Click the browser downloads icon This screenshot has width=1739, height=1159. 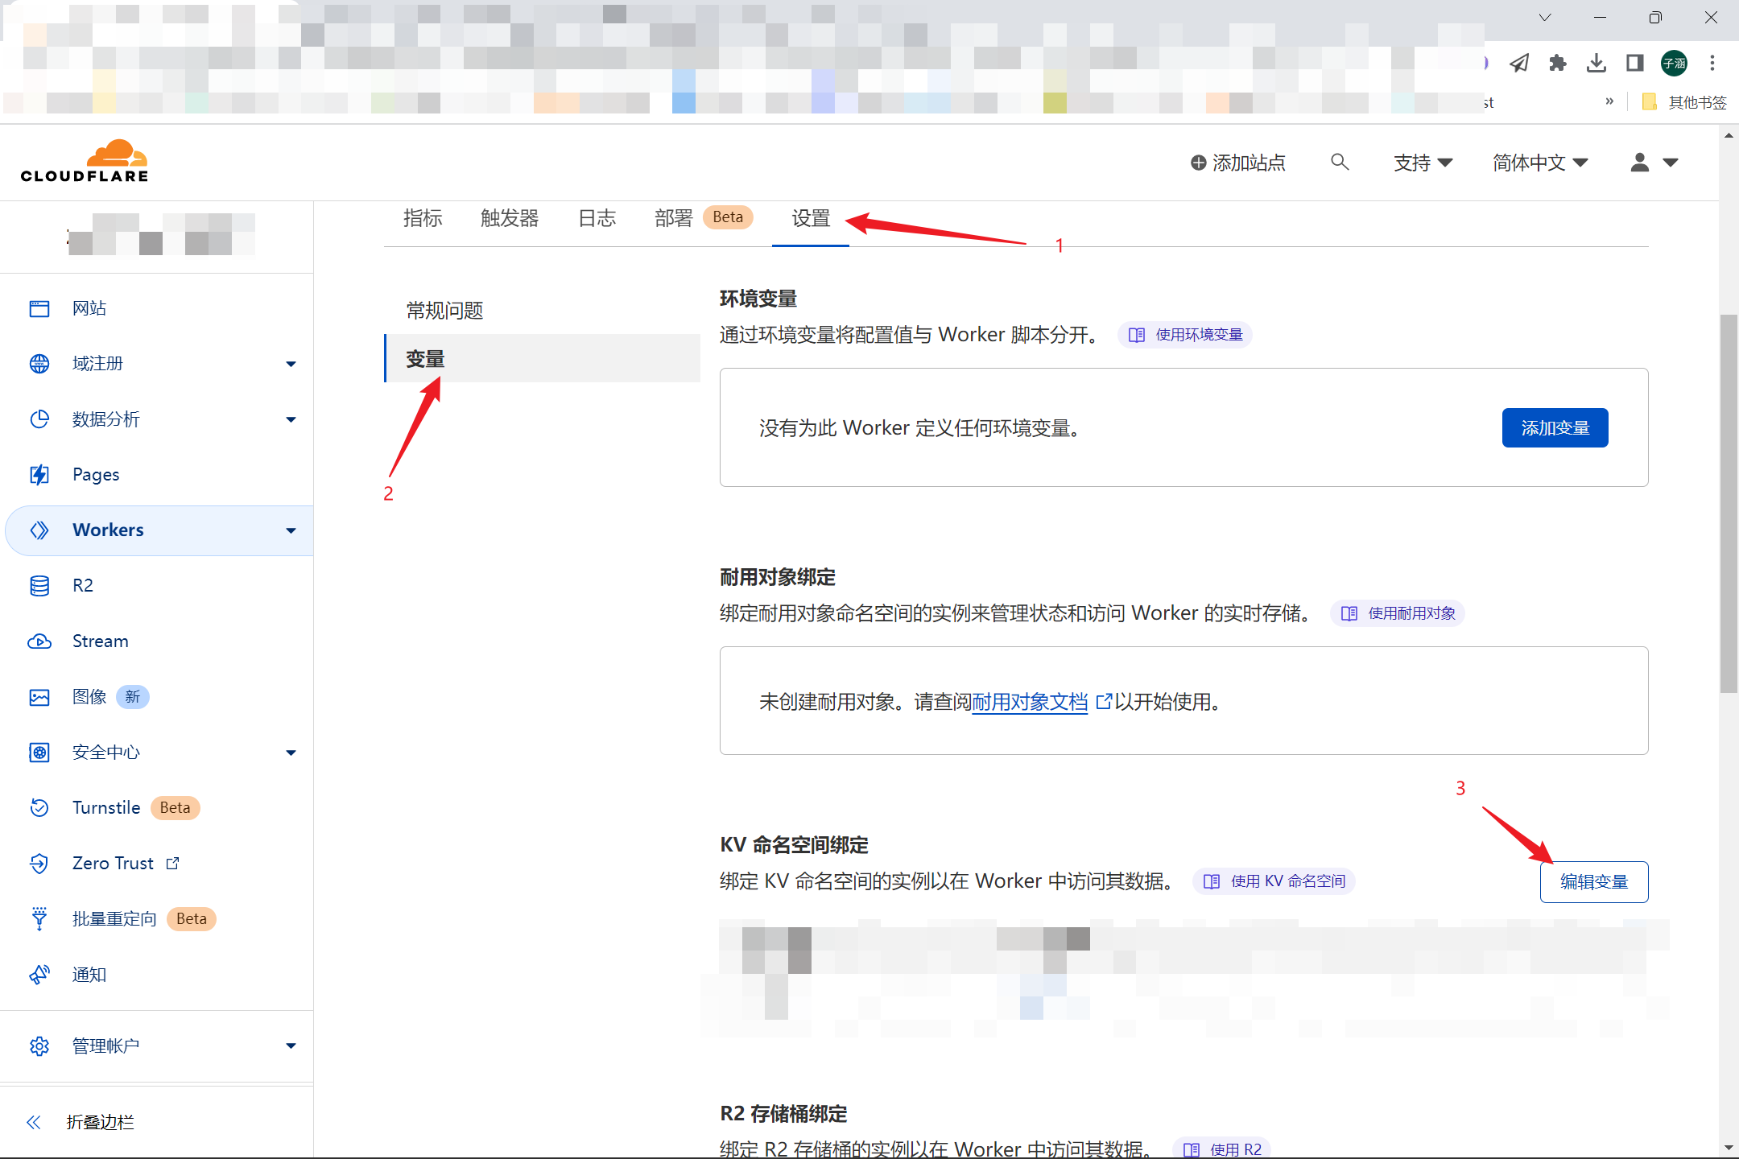pos(1596,63)
